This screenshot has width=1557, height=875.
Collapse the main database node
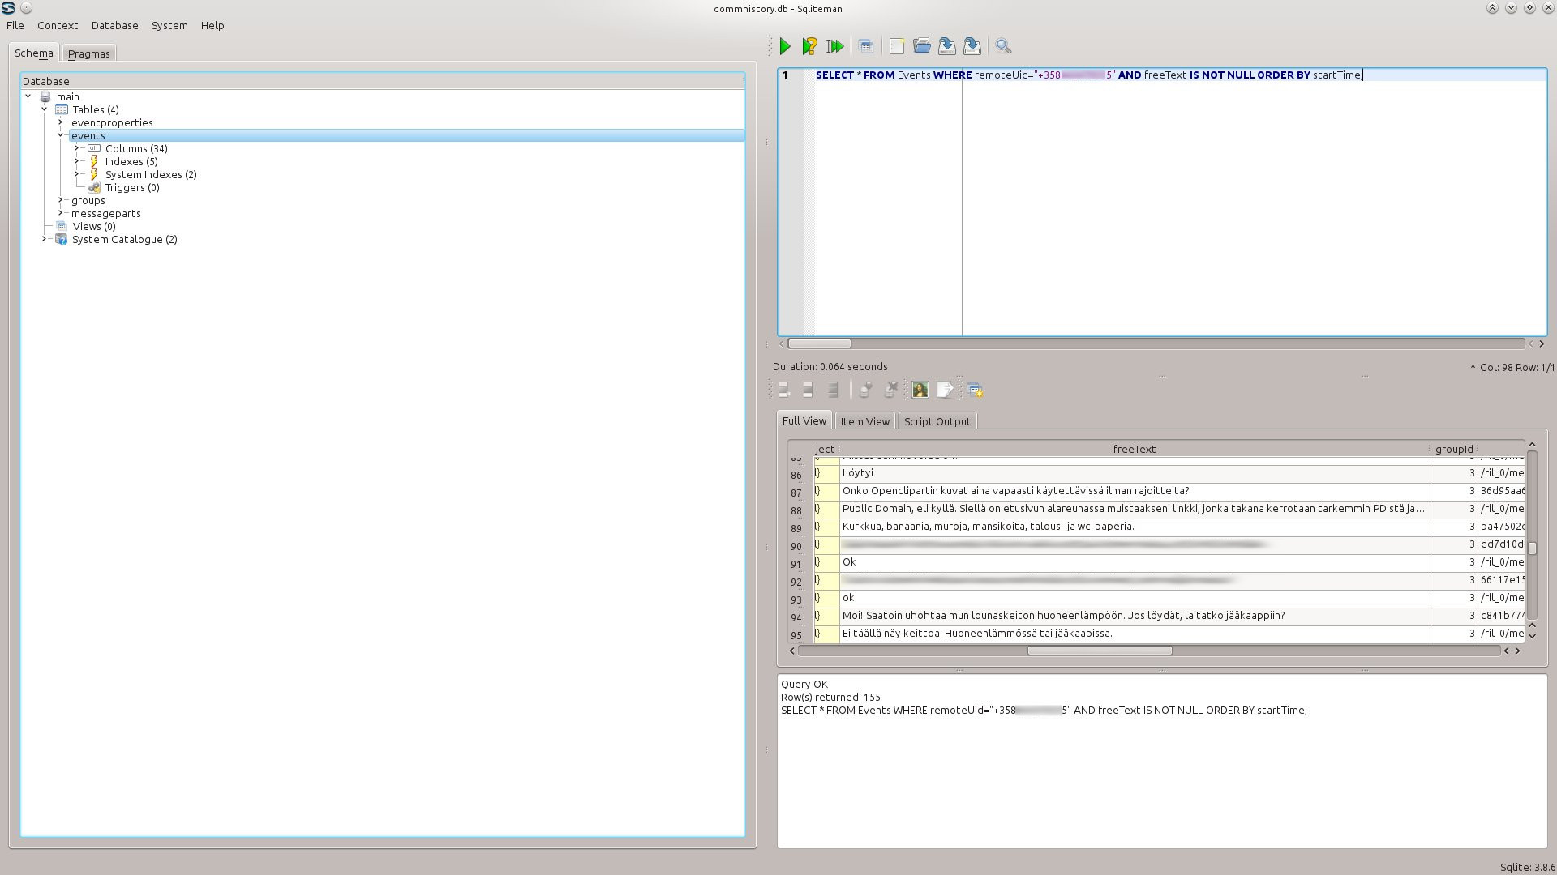[x=29, y=96]
